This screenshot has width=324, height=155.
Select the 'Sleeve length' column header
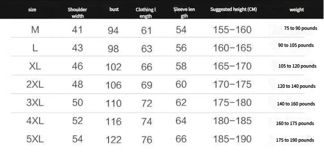pos(184,12)
